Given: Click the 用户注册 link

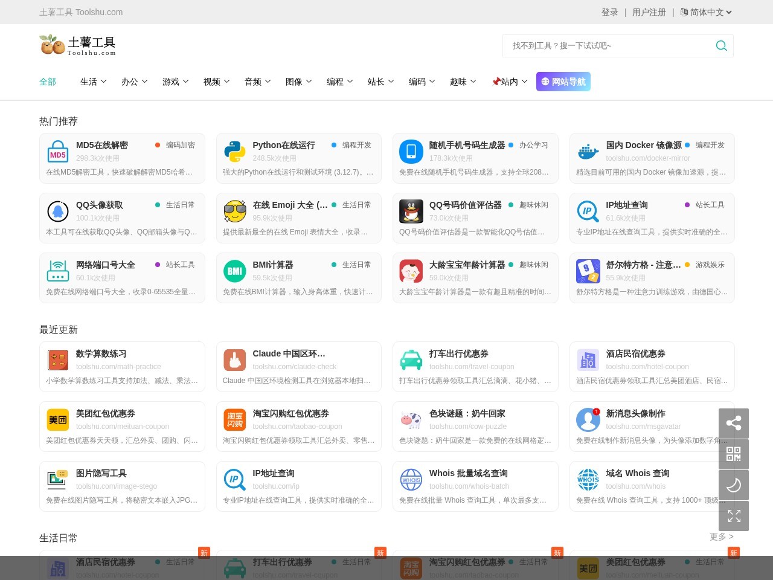Looking at the screenshot, I should [x=649, y=12].
